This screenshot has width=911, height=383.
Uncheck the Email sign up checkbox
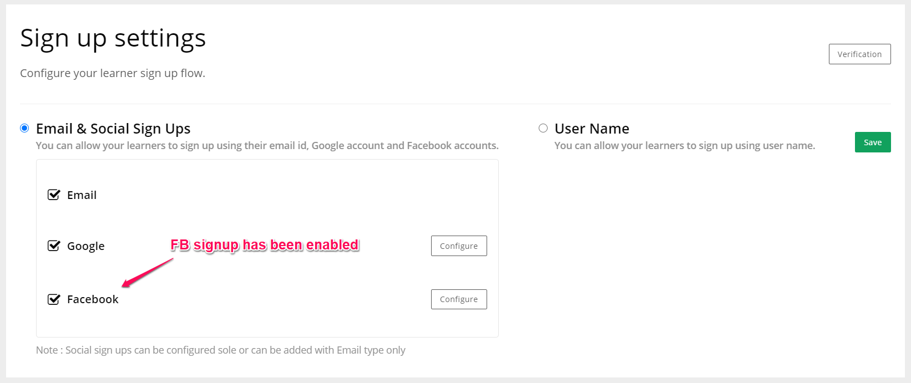point(54,195)
